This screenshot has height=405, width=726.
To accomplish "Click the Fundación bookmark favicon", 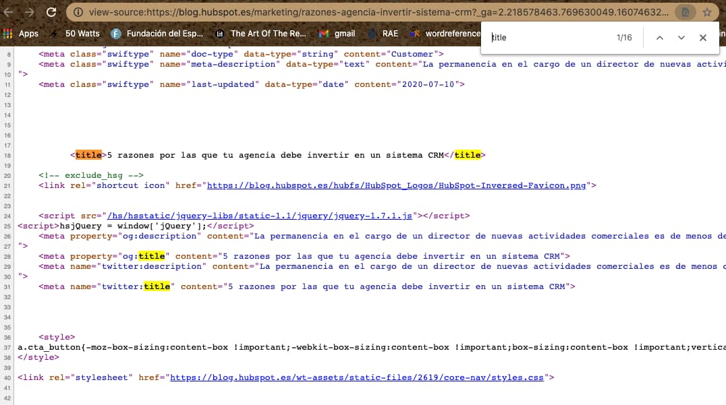I will 116,33.
